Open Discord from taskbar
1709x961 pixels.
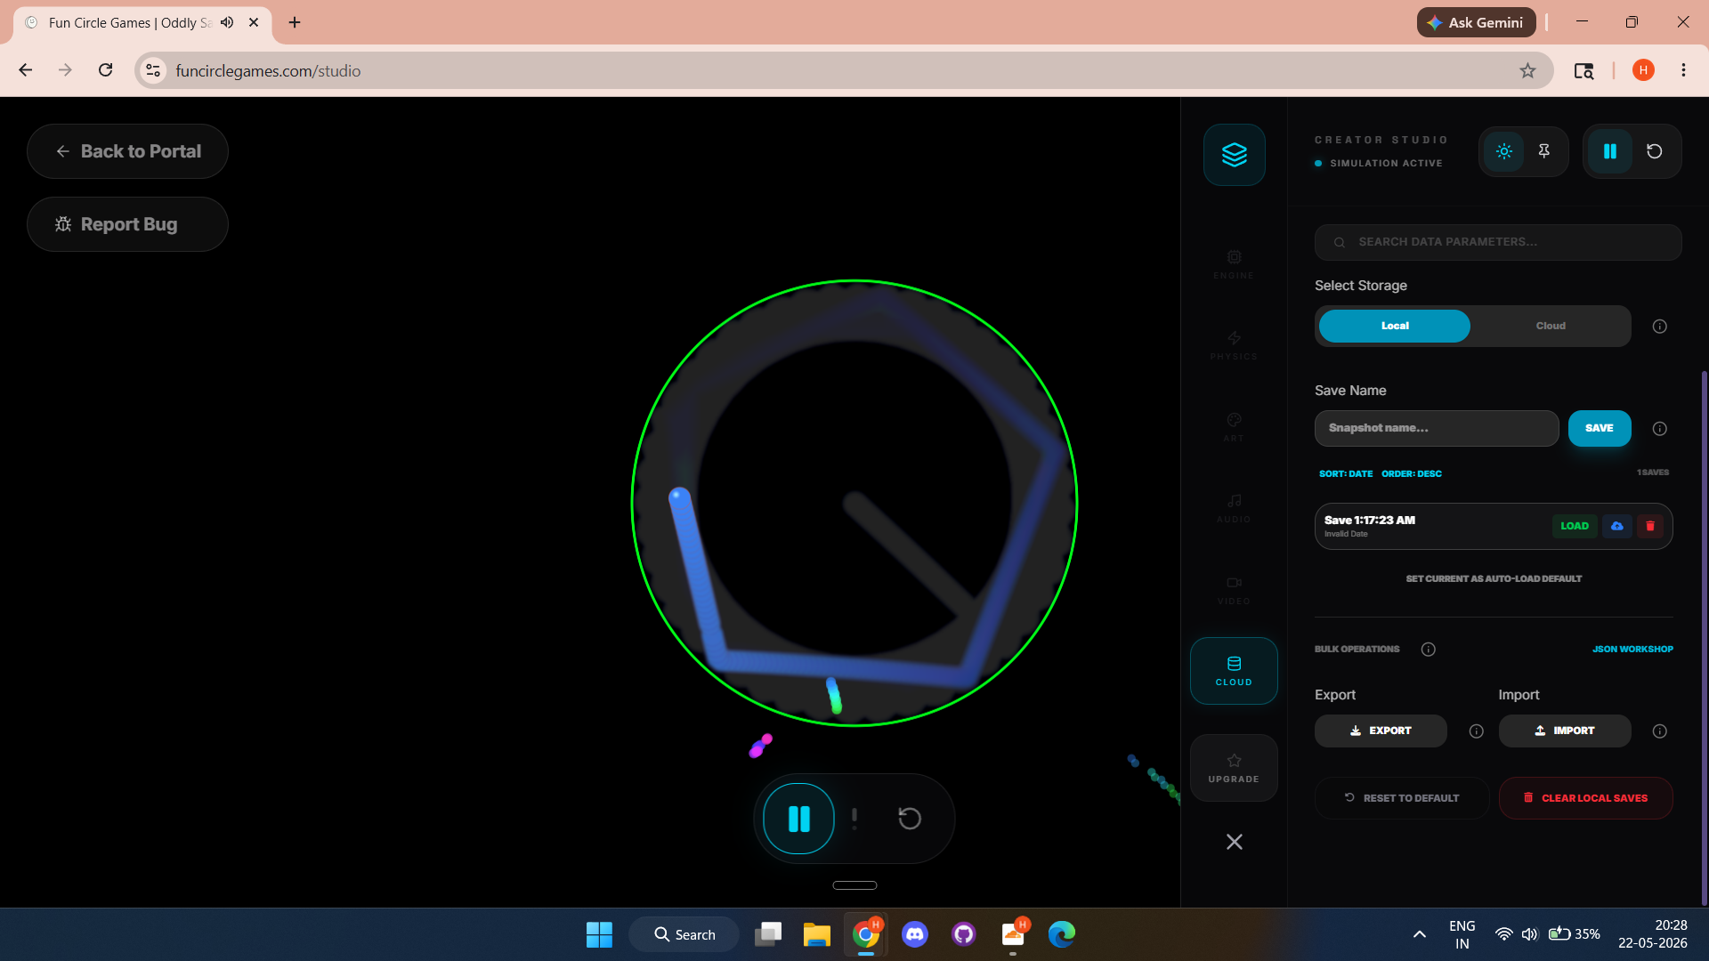915,934
